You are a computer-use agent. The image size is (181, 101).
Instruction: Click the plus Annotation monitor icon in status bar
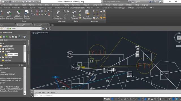pyautogui.click(x=166, y=99)
